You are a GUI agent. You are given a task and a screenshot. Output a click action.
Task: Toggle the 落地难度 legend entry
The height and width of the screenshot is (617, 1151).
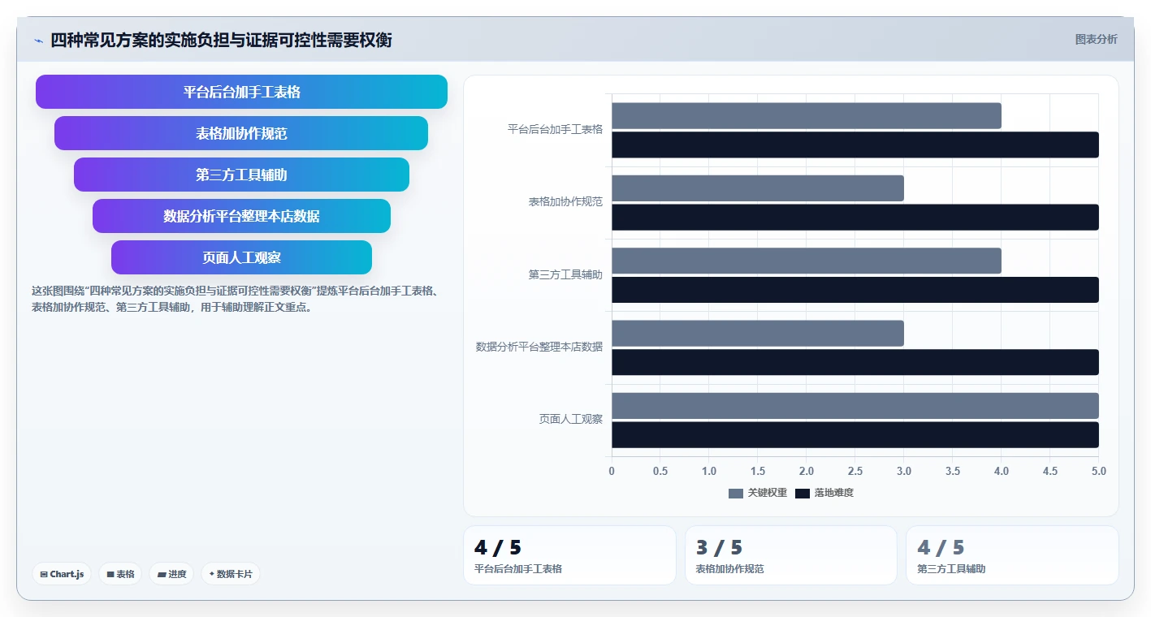click(824, 493)
